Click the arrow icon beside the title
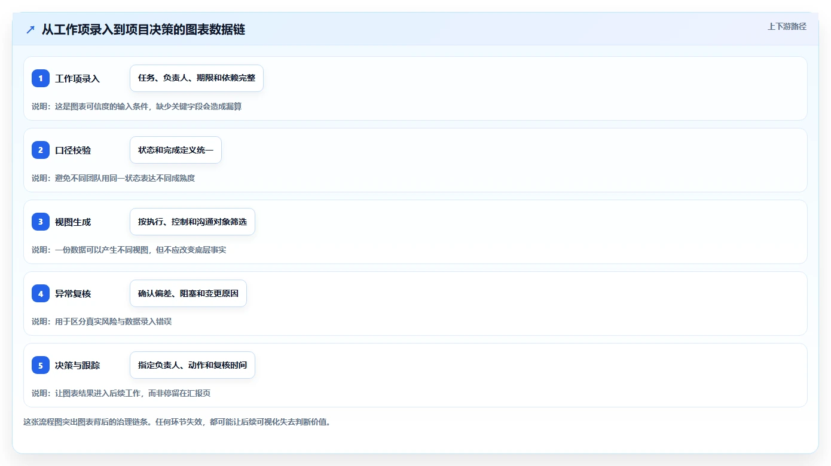This screenshot has height=466, width=831. (x=30, y=29)
